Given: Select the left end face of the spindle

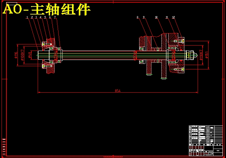Looking at the screenshot, I should point(38,55).
